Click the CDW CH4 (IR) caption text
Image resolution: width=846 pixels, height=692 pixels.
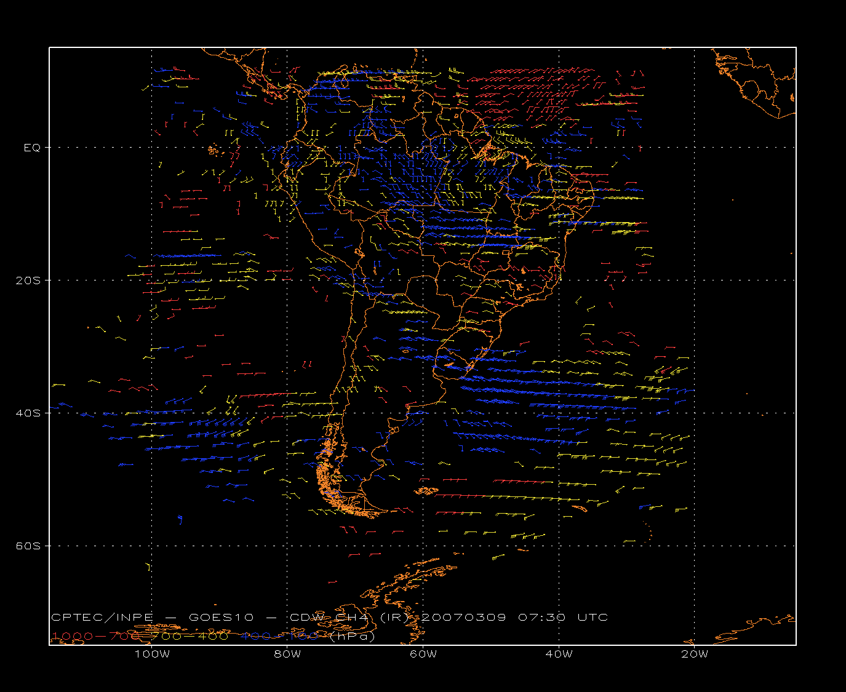(x=349, y=617)
